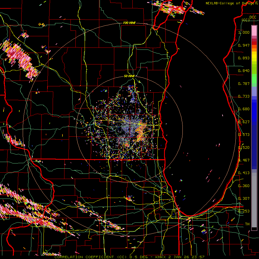Click the 0.680 legend value
Screen dimensions: 259x259
point(244,109)
